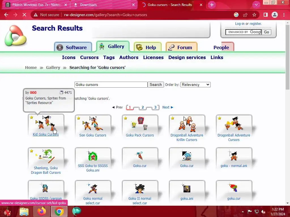
Task: Go to the Authors submenu link
Action: pyautogui.click(x=129, y=57)
